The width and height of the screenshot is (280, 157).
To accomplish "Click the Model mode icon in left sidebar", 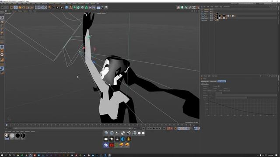I will (x=2, y=17).
